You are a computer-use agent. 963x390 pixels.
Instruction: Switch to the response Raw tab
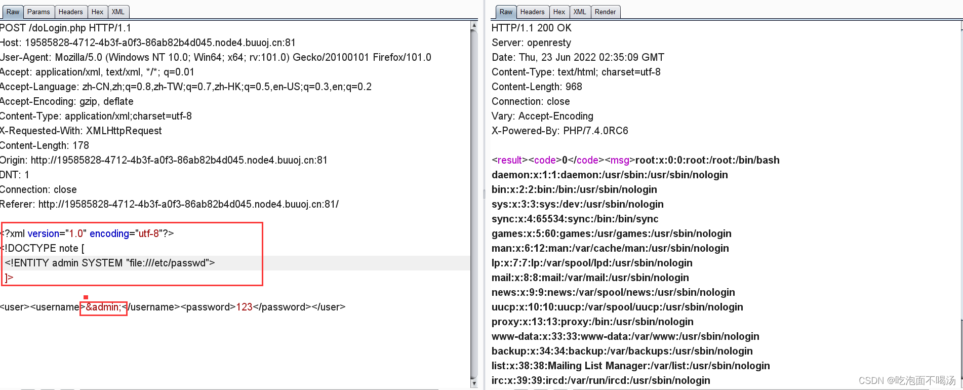pos(506,12)
